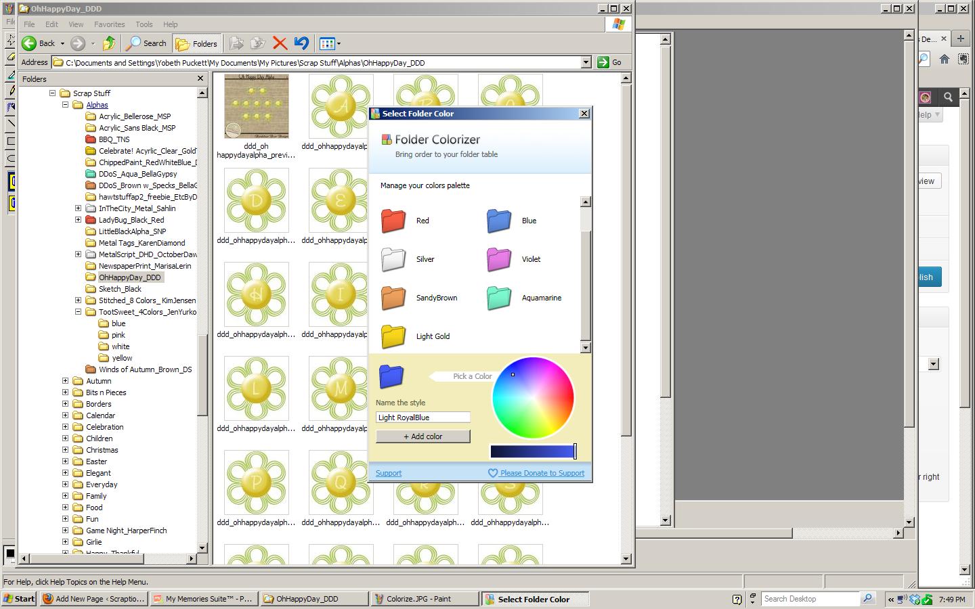Image resolution: width=975 pixels, height=609 pixels.
Task: Toggle the Folders pane button
Action: 197,43
